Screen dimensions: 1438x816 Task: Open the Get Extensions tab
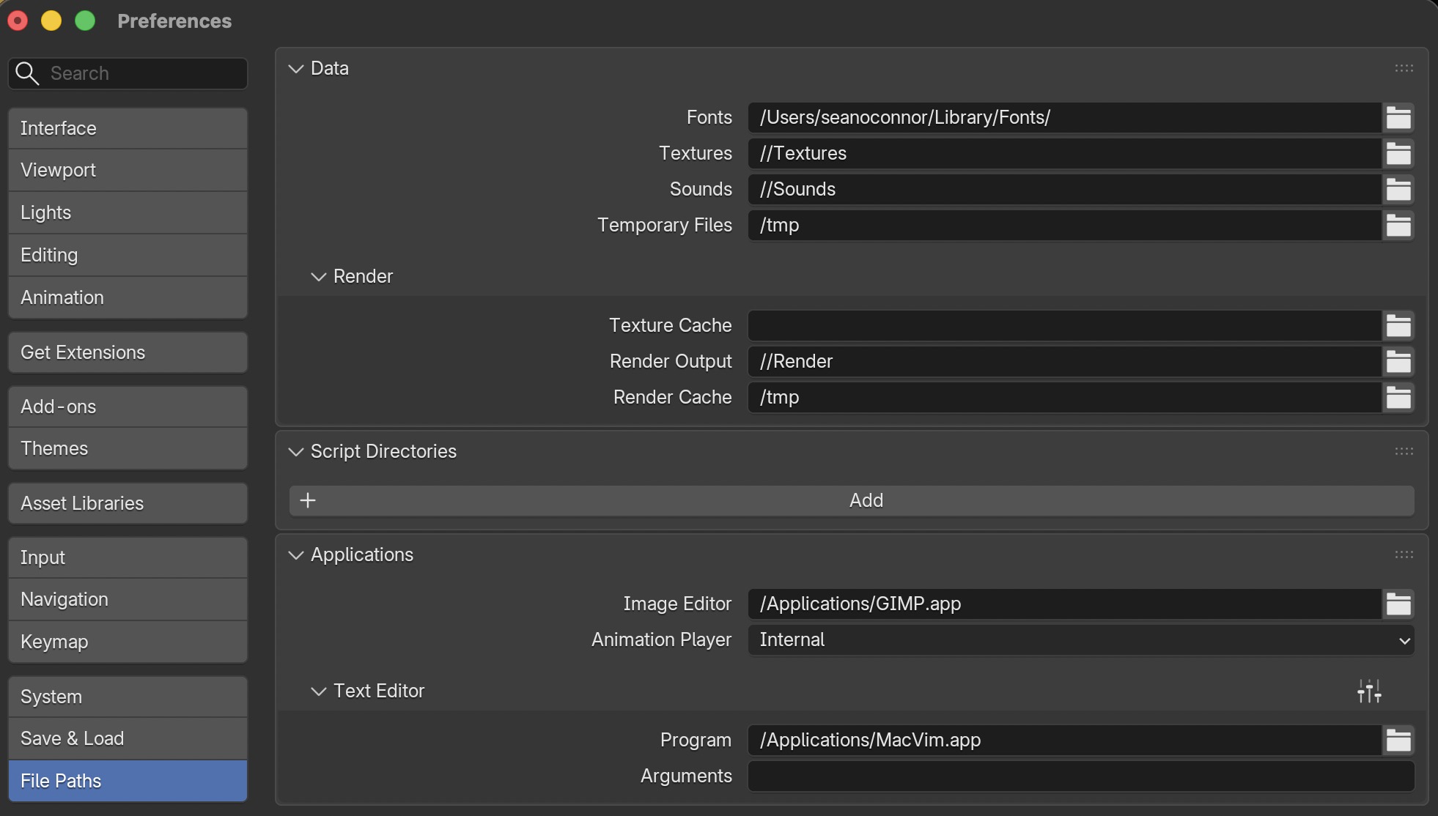tap(128, 352)
